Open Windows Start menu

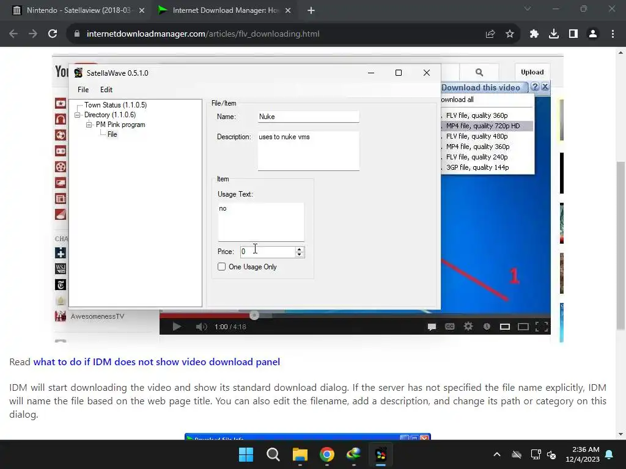point(246,454)
